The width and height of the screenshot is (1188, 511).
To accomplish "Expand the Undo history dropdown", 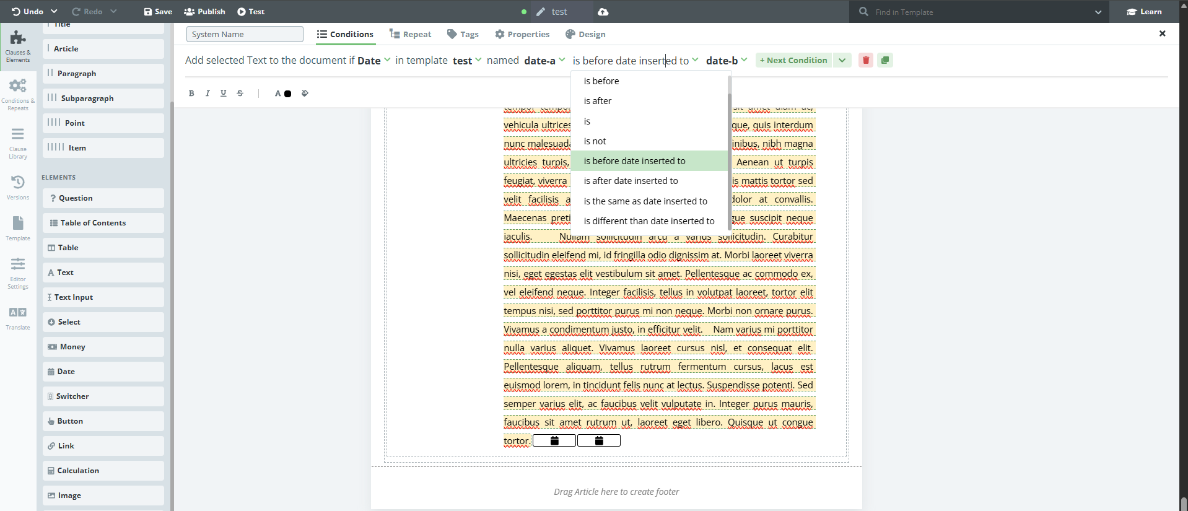I will coord(55,12).
